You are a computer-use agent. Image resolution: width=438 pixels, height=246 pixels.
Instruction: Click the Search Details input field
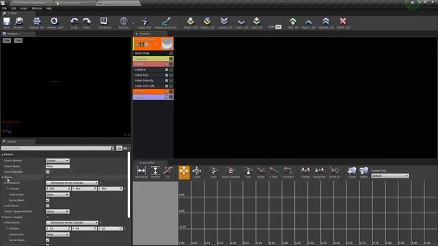(x=58, y=148)
